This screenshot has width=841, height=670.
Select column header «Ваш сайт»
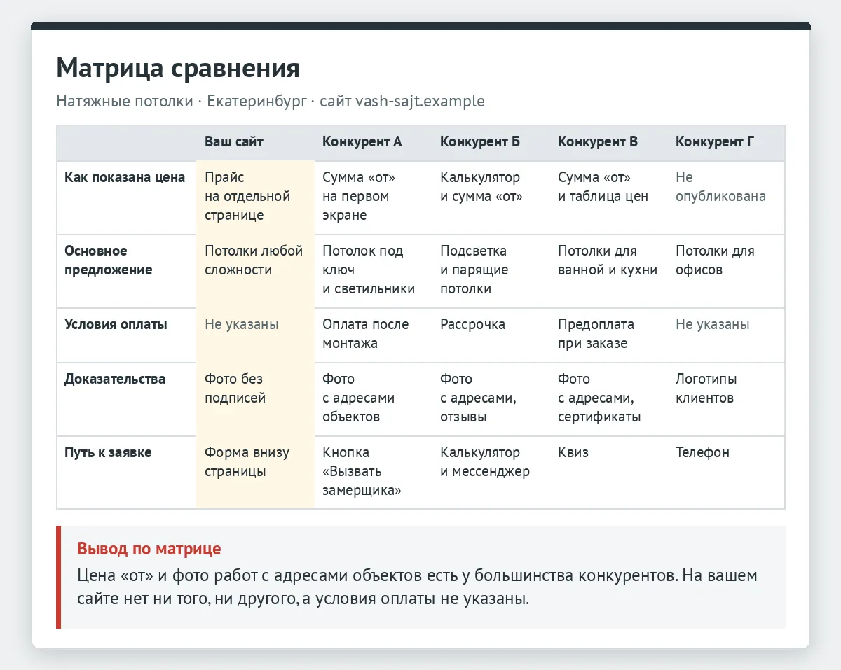tap(234, 142)
